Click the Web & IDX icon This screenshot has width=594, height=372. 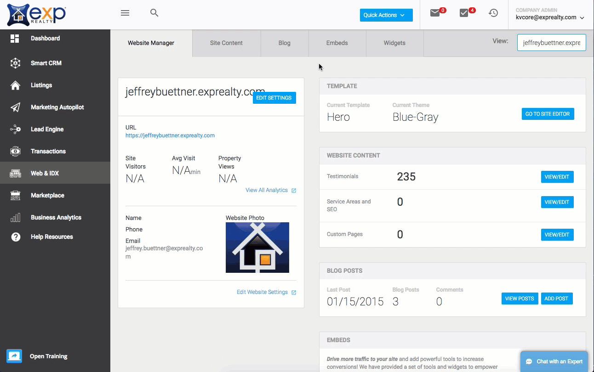15,174
